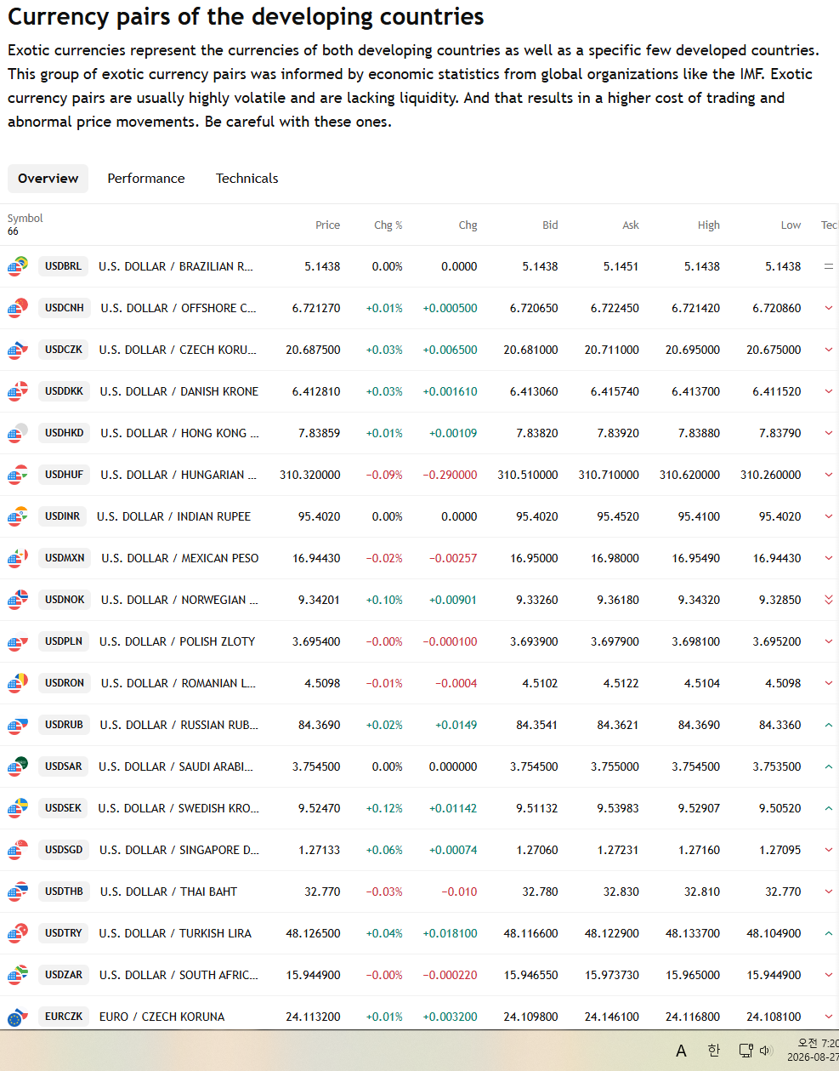Open the U.S. DOLLAR / TURKISH LIRA link

175,933
